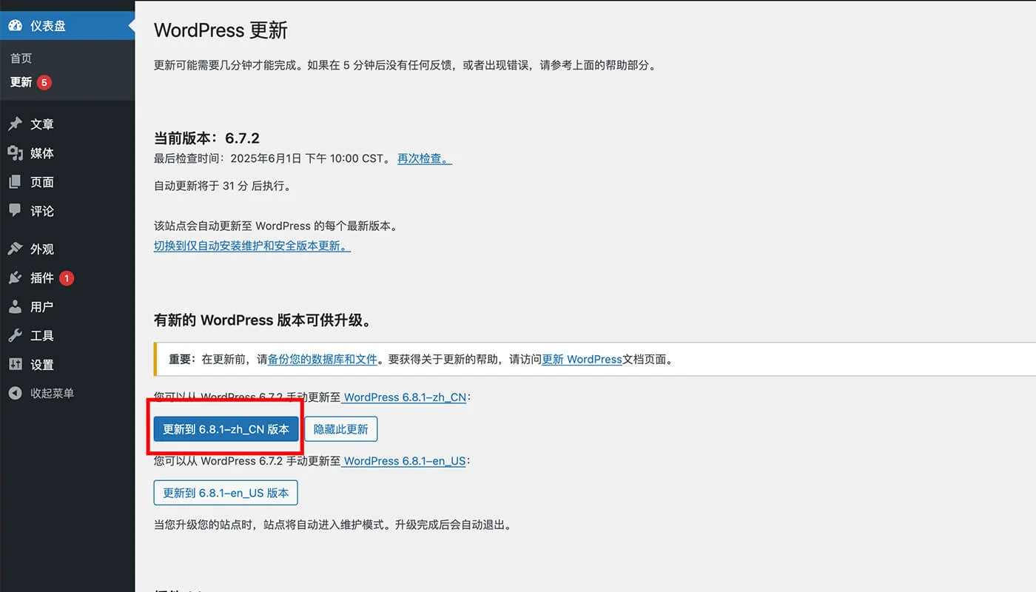Viewport: 1036px width, 592px height.
Task: Open the 插件 plugins icon with badge
Action: [16, 277]
